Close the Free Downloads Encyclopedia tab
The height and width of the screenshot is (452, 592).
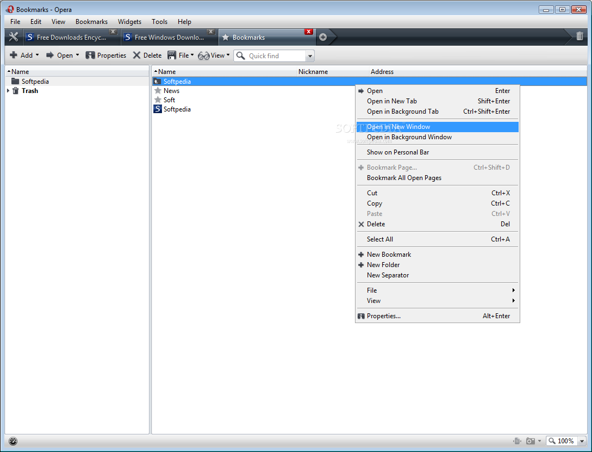[x=113, y=32]
